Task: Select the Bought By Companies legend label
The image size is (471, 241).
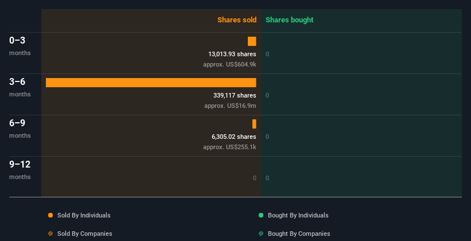Action: coord(299,234)
